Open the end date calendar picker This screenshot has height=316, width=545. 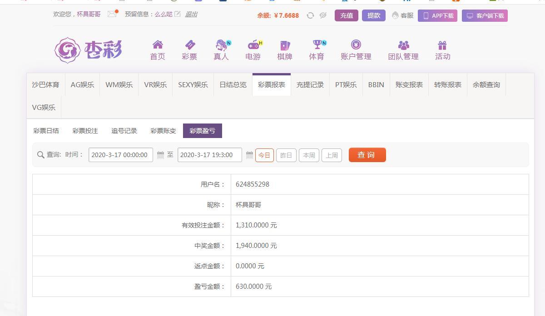(x=249, y=155)
